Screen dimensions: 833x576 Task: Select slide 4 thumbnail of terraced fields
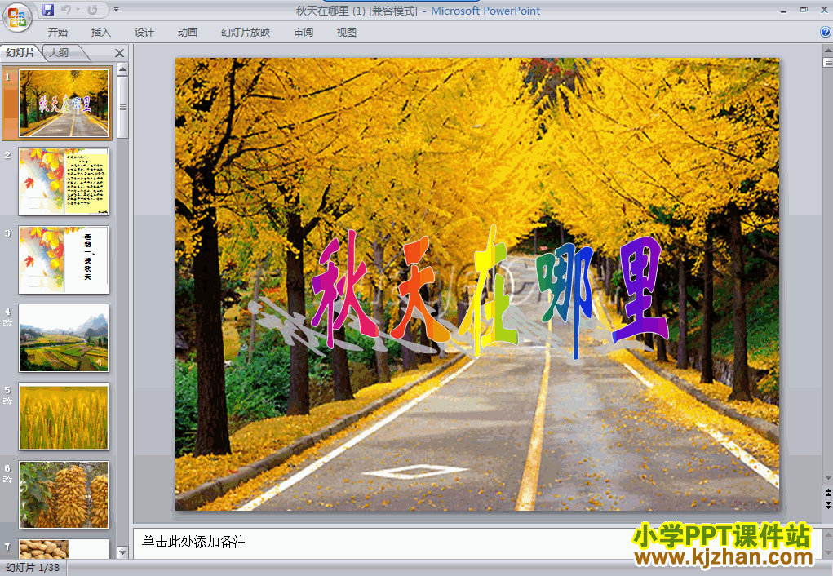64,338
